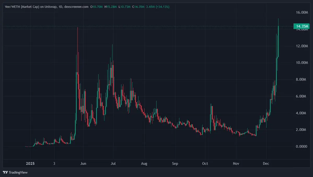313x177 pixels.
Task: Click the 4.00M price axis label
Action: pyautogui.click(x=301, y=113)
